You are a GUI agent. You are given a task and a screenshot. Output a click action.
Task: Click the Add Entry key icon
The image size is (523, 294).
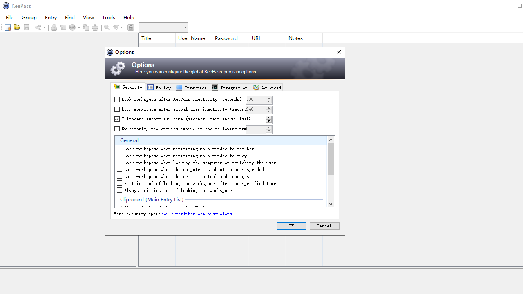(x=38, y=27)
